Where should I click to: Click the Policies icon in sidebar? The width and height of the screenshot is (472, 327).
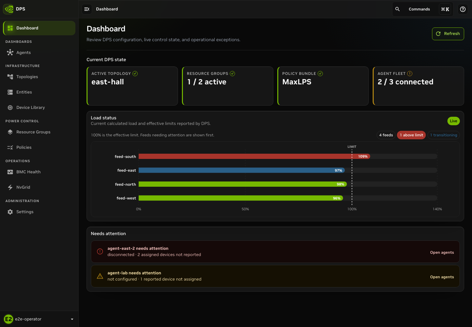point(10,147)
